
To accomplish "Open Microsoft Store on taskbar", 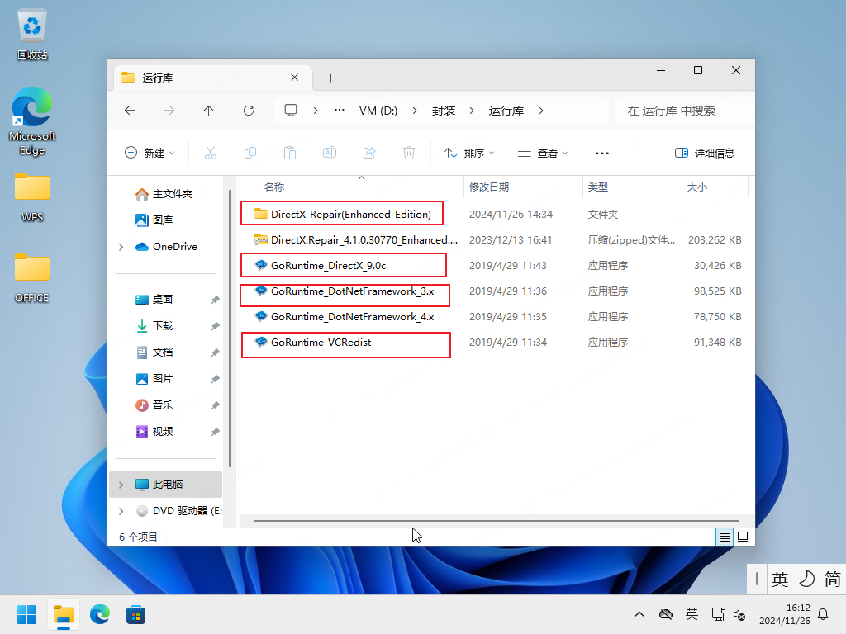I will pyautogui.click(x=136, y=614).
